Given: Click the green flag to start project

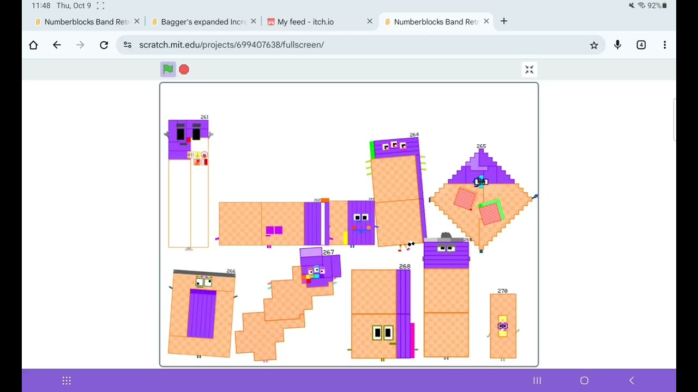Looking at the screenshot, I should tap(168, 69).
